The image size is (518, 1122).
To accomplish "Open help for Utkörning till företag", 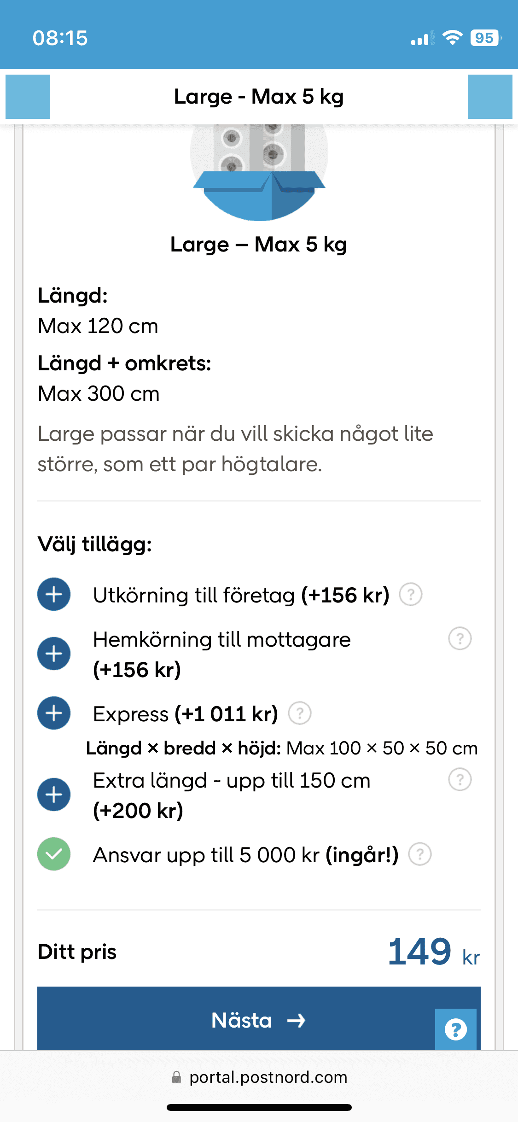I will (x=410, y=594).
